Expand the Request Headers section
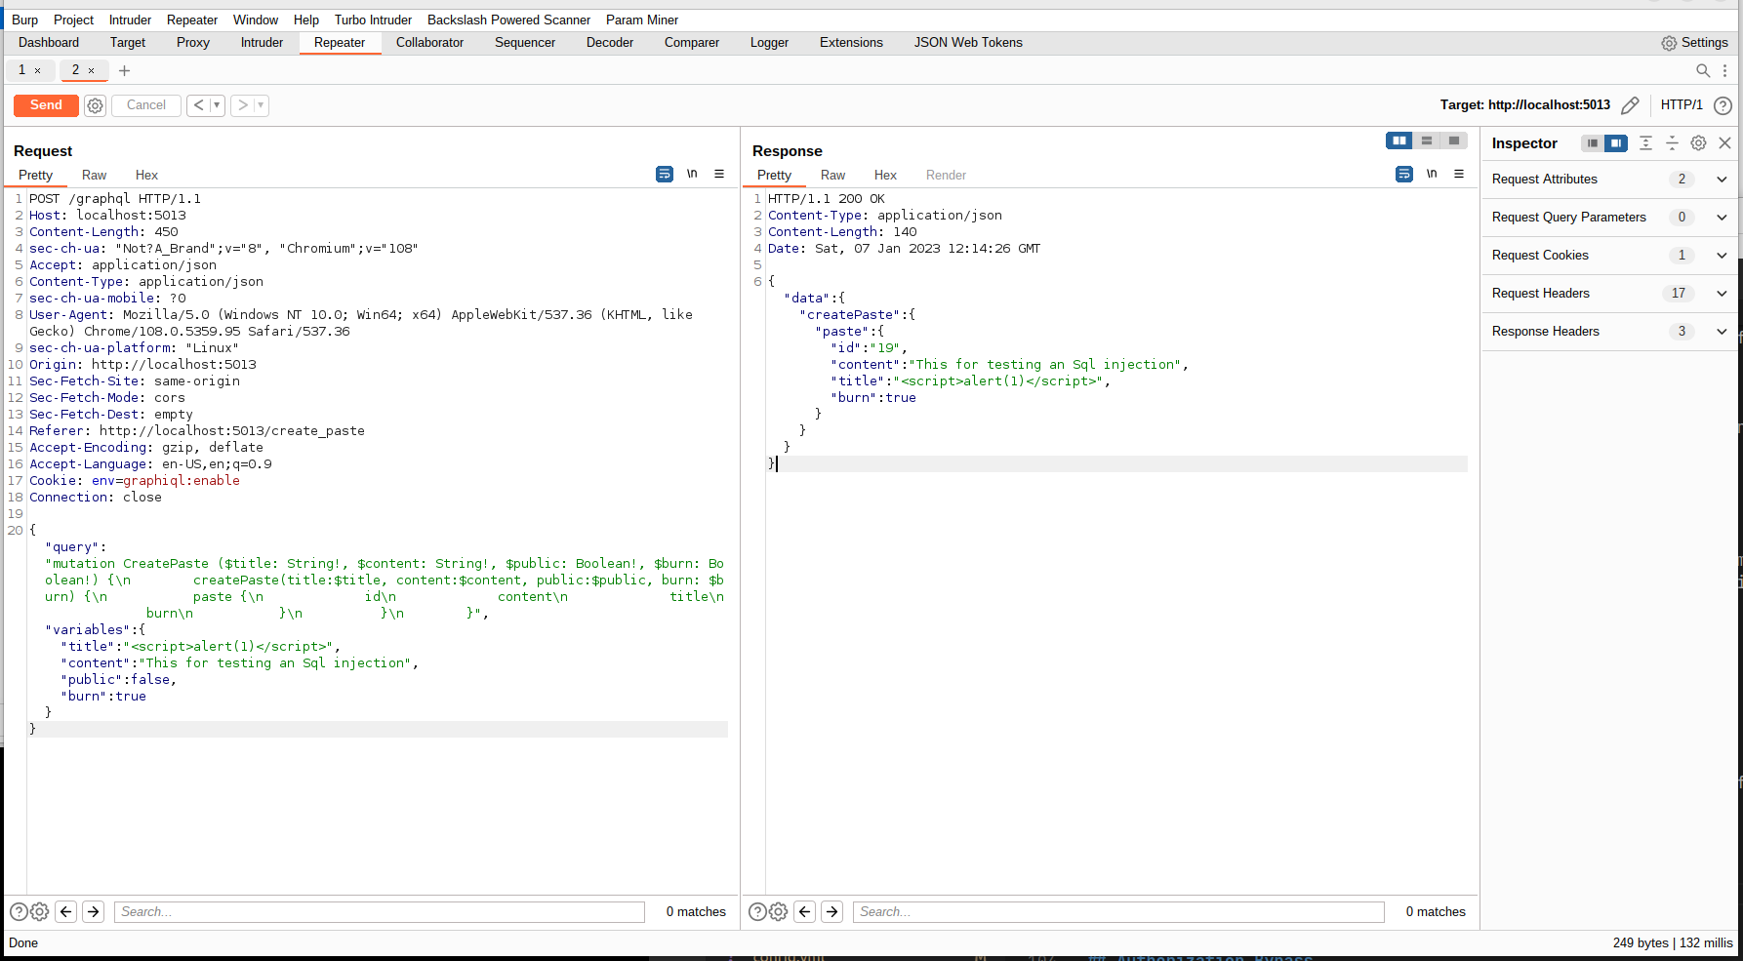This screenshot has height=961, width=1743. [x=1722, y=294]
